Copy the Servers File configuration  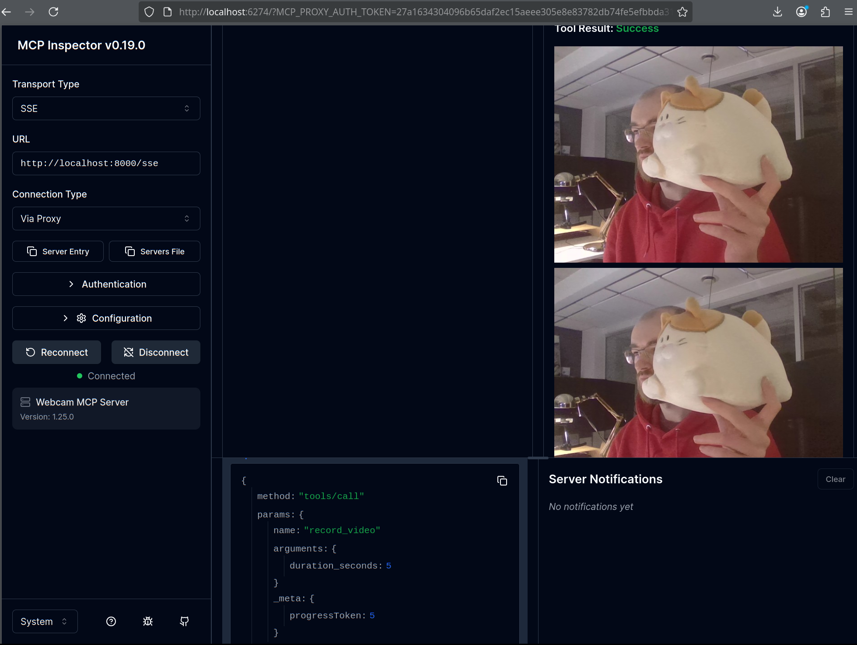pos(154,251)
